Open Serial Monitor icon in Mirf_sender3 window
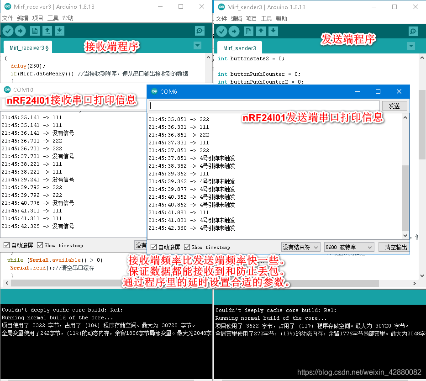The image size is (426, 381). pyautogui.click(x=413, y=32)
